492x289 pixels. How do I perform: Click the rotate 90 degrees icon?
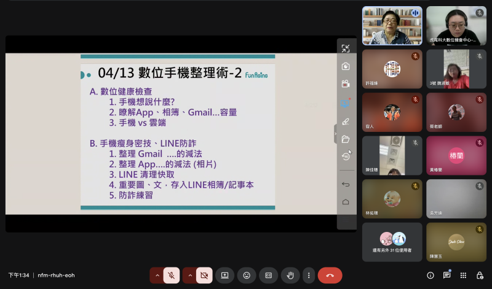pyautogui.click(x=346, y=156)
